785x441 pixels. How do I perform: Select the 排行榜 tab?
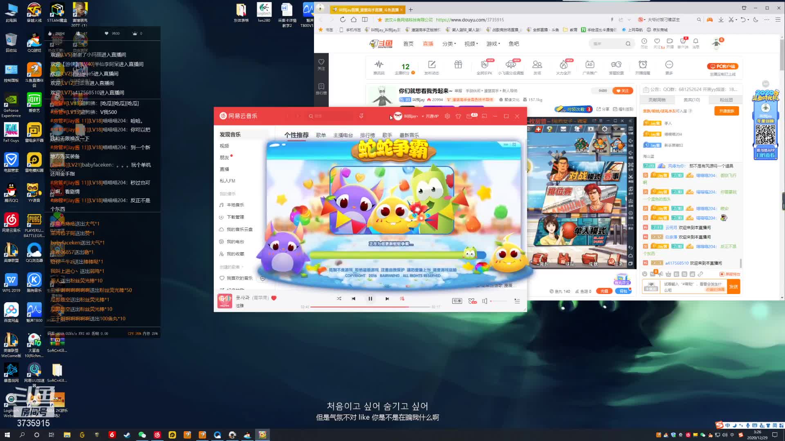(x=368, y=135)
